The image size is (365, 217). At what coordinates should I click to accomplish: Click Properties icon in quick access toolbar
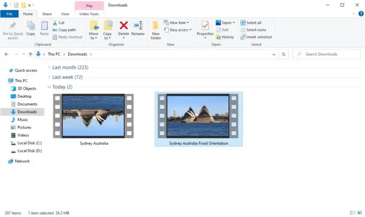tap(16, 5)
